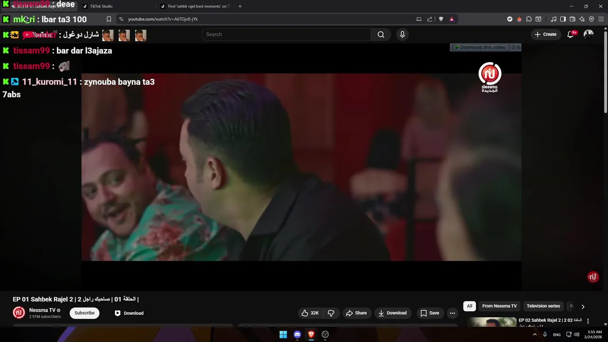The height and width of the screenshot is (342, 608).
Task: Click the share page icon in address bar
Action: coord(430,19)
